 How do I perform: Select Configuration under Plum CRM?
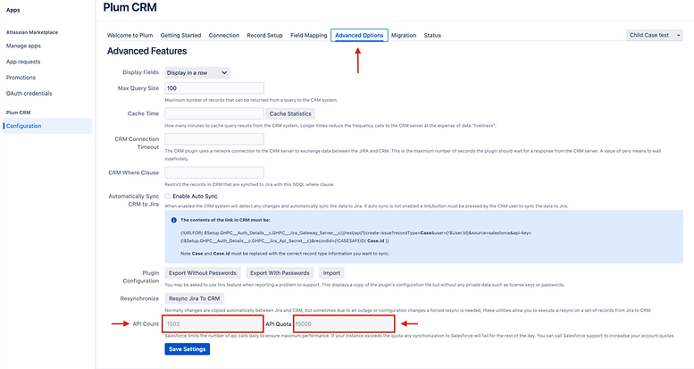tap(47, 126)
